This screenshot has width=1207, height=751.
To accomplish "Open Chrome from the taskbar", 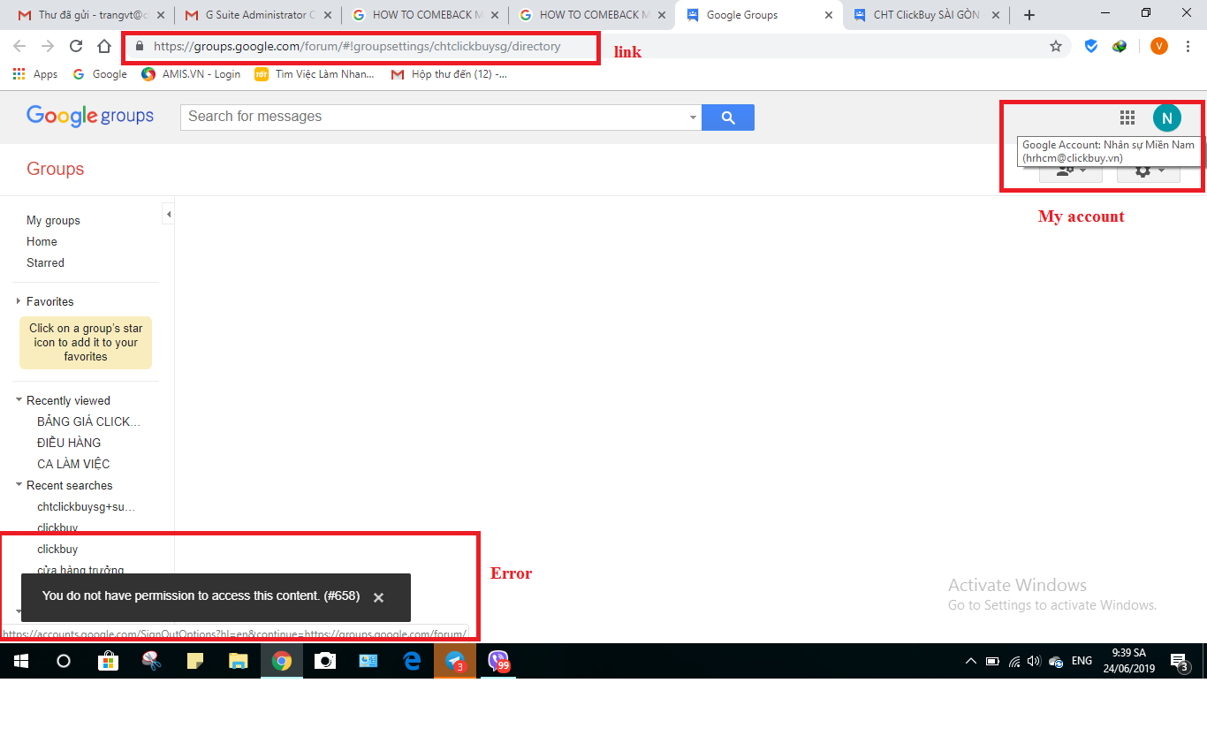I will 282,661.
